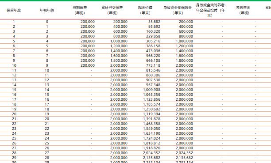Select the 身故或全残保险金 (年末) header
Screen dimensions: 271x163
click(178, 10)
